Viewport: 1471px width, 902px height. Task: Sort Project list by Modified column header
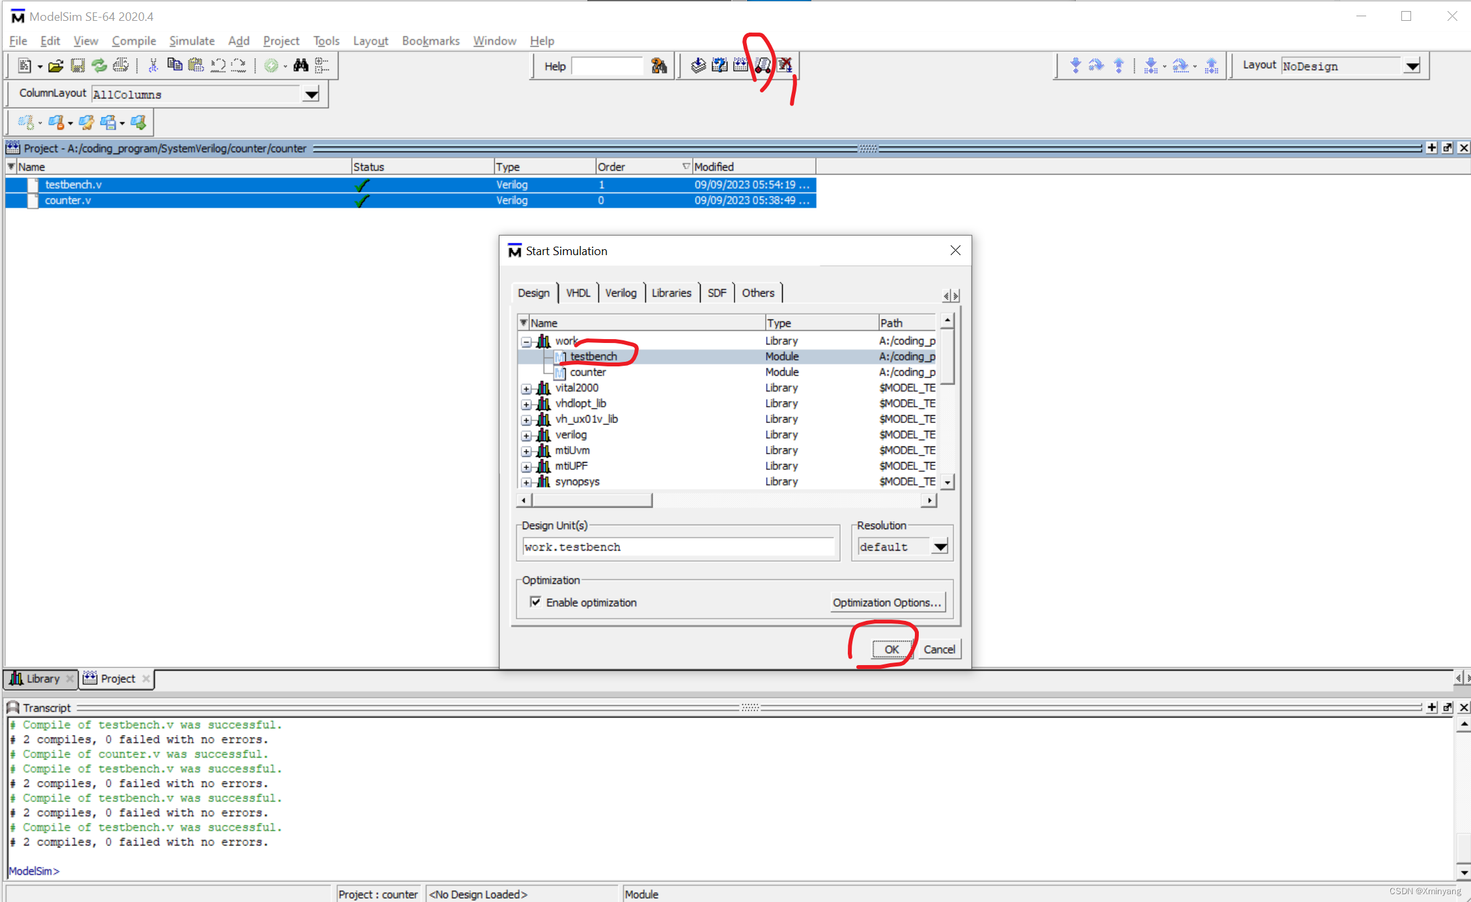tap(753, 167)
